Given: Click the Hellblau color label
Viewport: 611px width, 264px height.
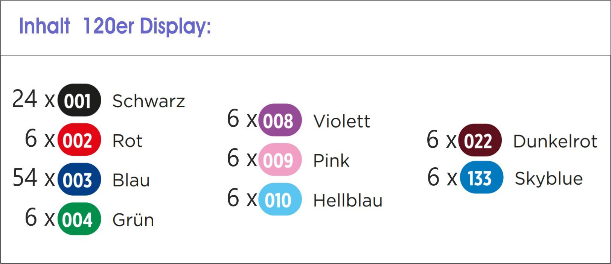Looking at the screenshot, I should pyautogui.click(x=347, y=200).
